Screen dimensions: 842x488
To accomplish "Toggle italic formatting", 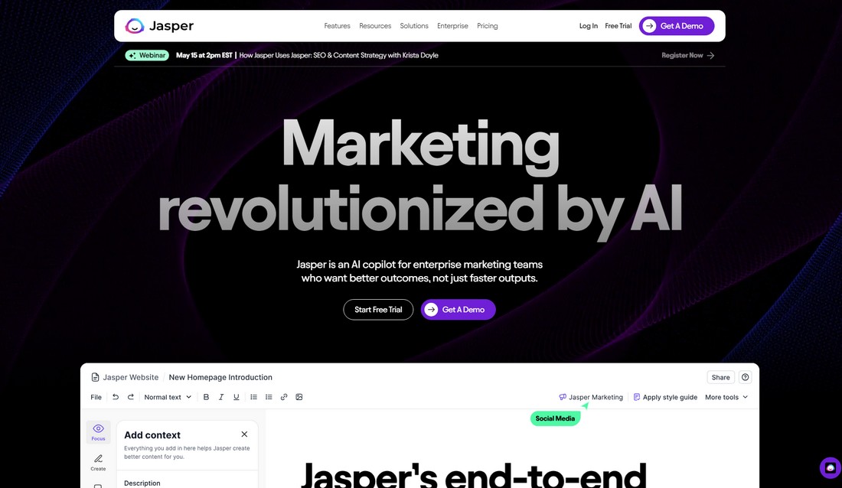I will pyautogui.click(x=221, y=397).
